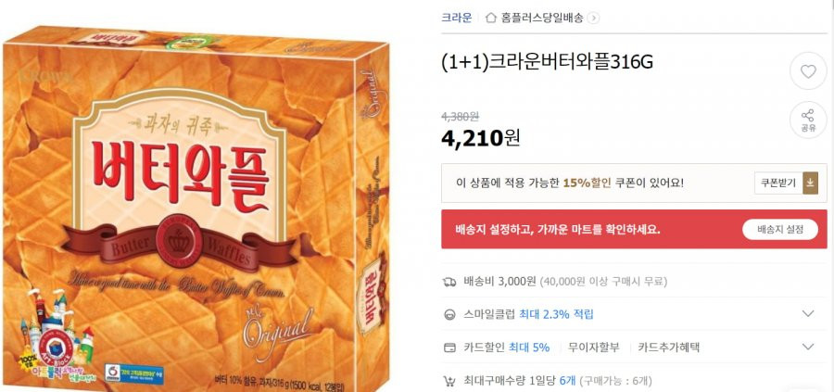
Task: Open the 크라운 brand link
Action: (456, 18)
